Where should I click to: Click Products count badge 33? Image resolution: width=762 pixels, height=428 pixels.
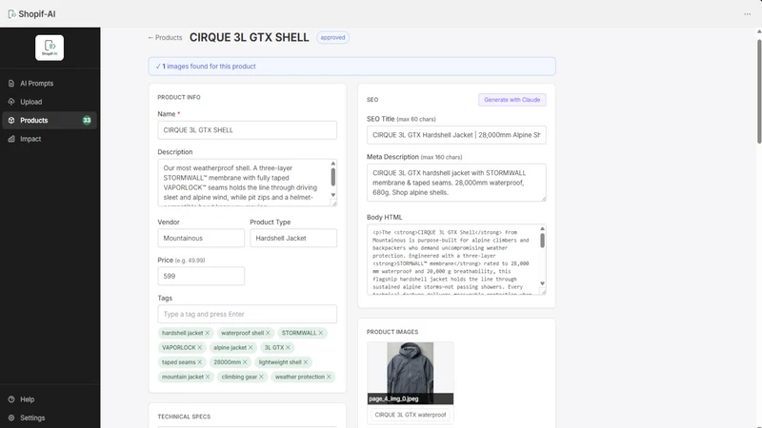coord(87,121)
